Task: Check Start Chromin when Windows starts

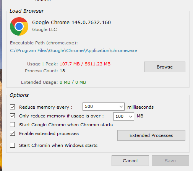Action: coord(12,145)
